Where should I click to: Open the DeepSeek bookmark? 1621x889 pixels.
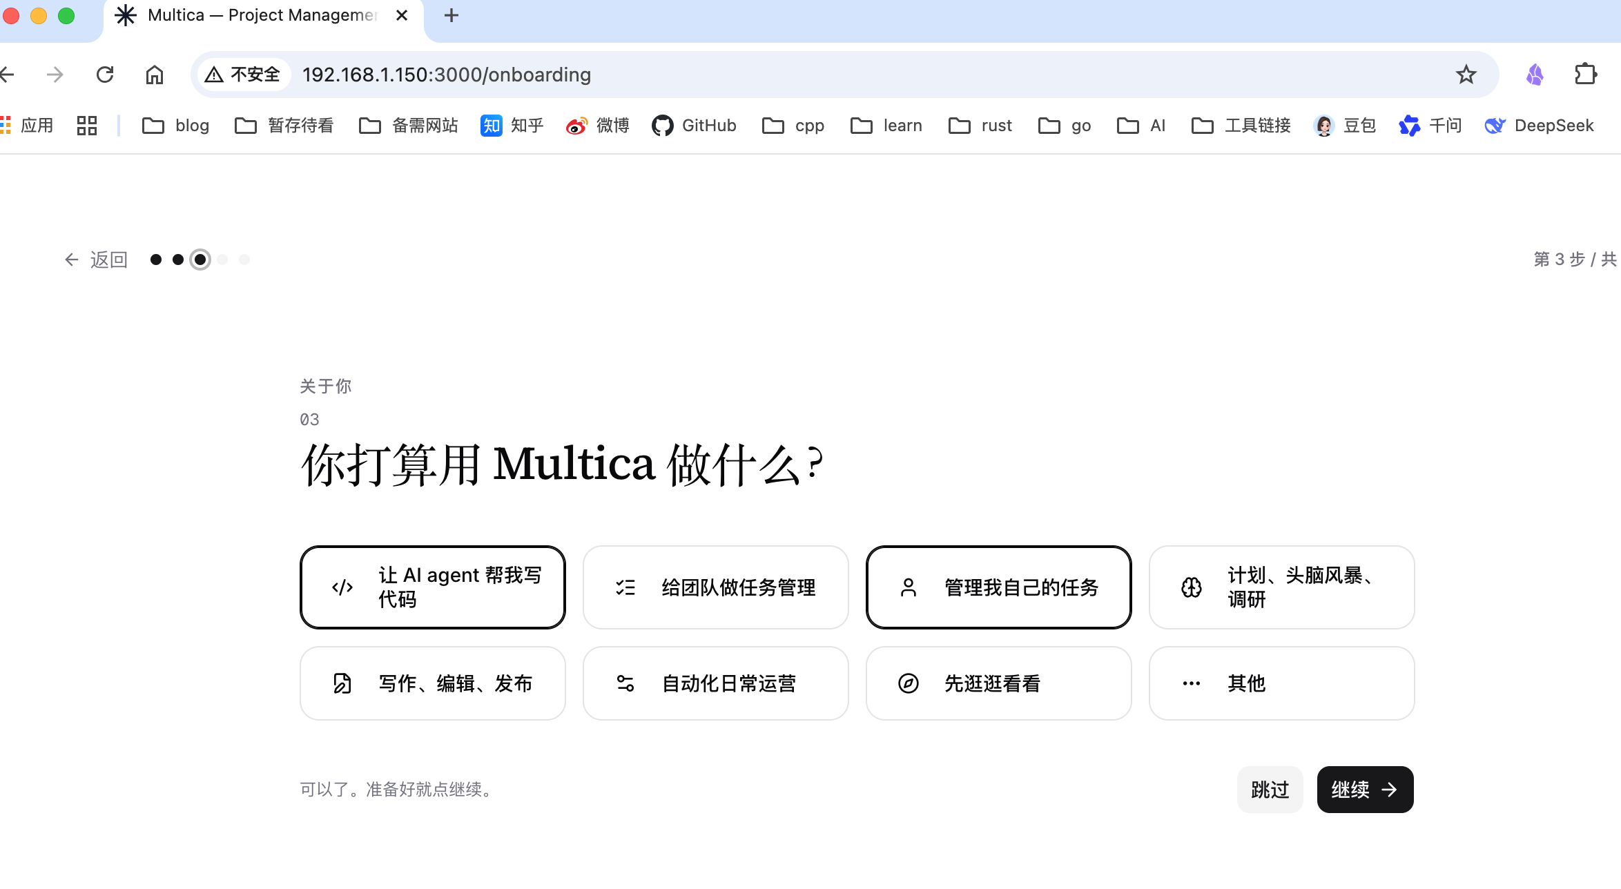tap(1539, 126)
